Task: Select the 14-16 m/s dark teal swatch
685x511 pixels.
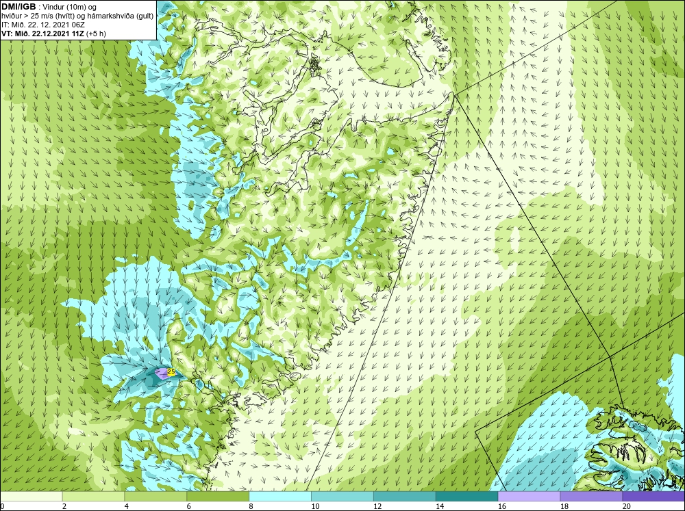Action: 466,497
